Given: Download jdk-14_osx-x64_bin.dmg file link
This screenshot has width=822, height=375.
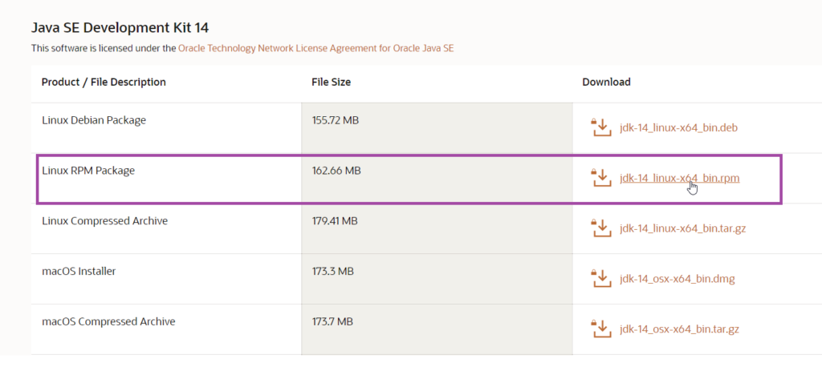Looking at the screenshot, I should pyautogui.click(x=677, y=279).
